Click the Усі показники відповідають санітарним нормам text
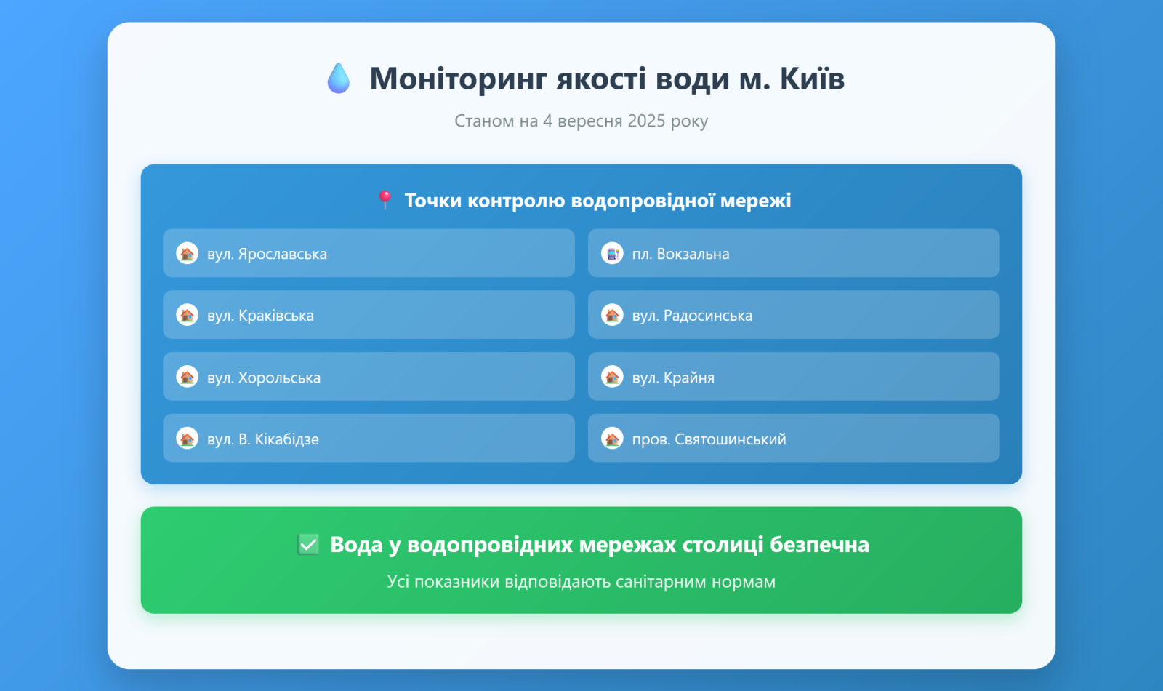 (x=581, y=582)
